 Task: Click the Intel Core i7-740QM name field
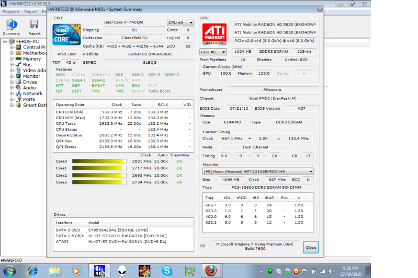(x=123, y=22)
